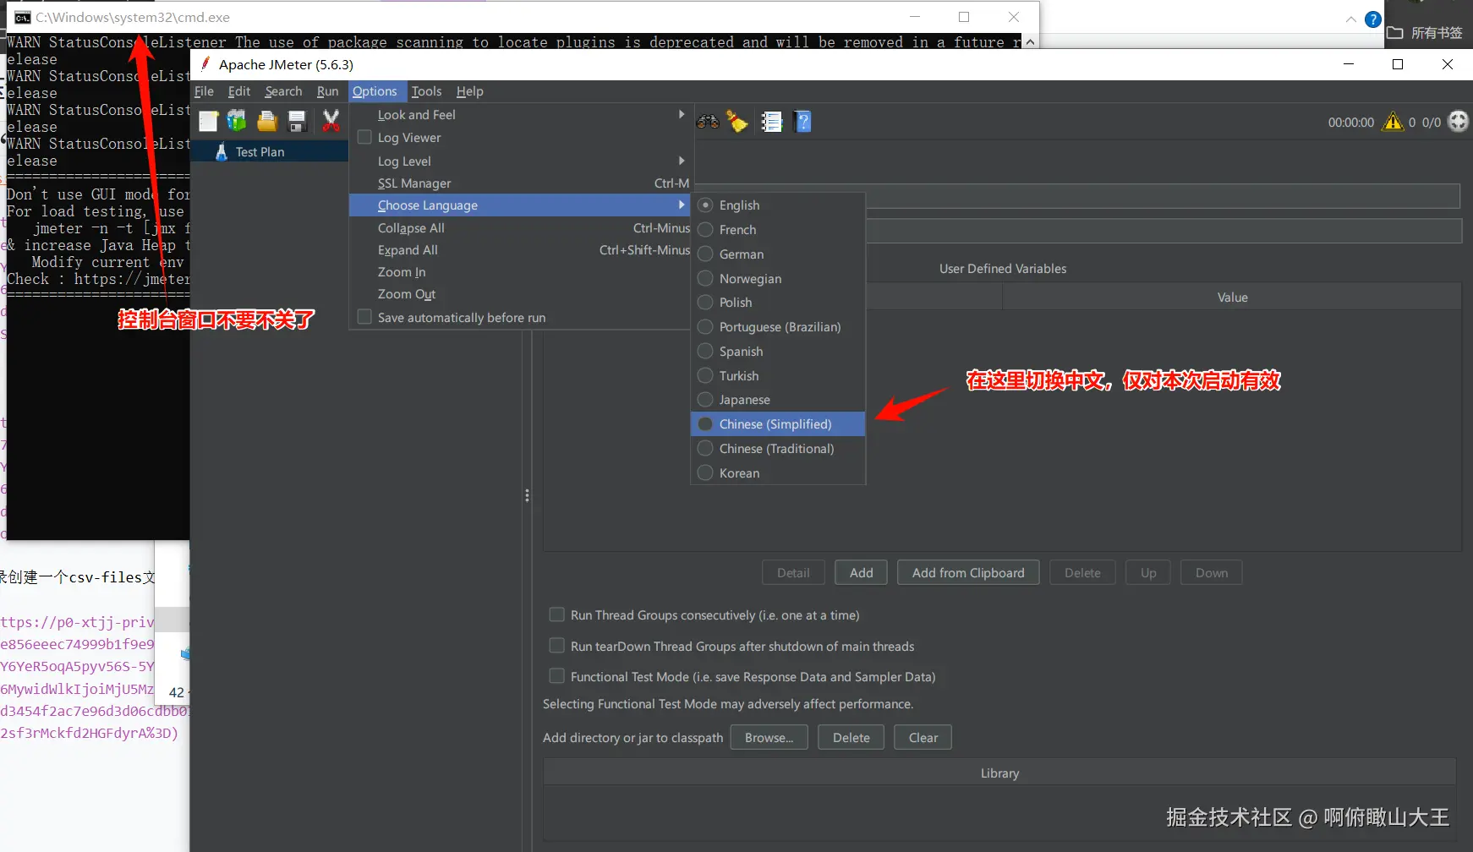Open the Search menu
This screenshot has height=852, width=1473.
pyautogui.click(x=283, y=91)
